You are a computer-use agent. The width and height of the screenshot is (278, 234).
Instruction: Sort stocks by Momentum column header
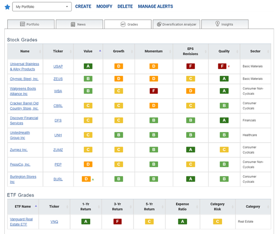pyautogui.click(x=154, y=51)
